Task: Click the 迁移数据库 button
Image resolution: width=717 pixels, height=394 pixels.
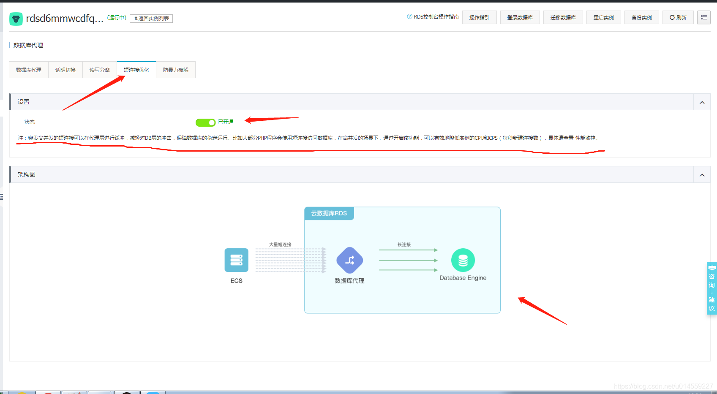Action: (x=563, y=17)
